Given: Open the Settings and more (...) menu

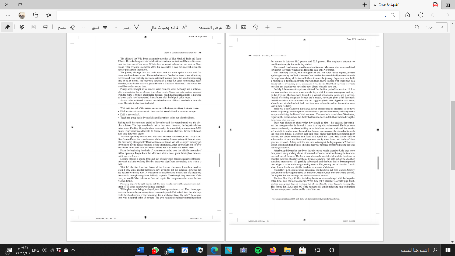Looking at the screenshot, I should point(8,15).
